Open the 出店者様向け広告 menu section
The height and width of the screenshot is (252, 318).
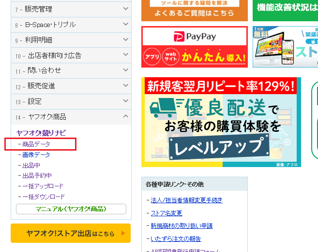click(71, 55)
